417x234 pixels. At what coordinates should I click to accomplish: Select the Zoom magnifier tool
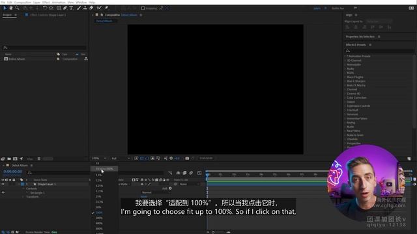click(17, 8)
